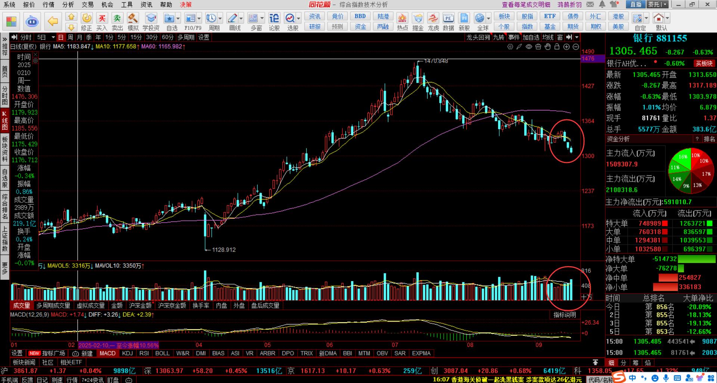Open the 分析 menu in menu bar
The image size is (717, 383).
68,4
